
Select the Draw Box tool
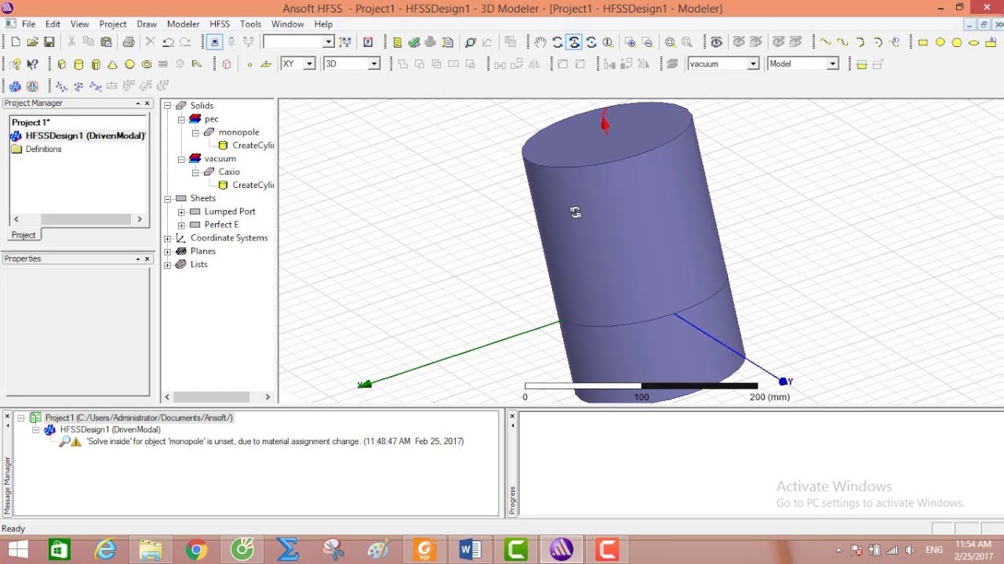click(62, 64)
